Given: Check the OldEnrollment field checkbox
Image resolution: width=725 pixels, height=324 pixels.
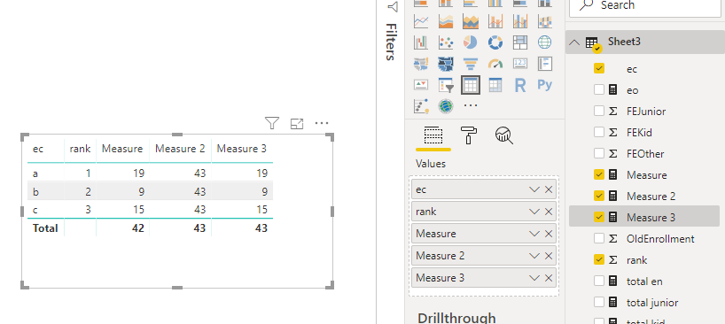Looking at the screenshot, I should pos(599,238).
